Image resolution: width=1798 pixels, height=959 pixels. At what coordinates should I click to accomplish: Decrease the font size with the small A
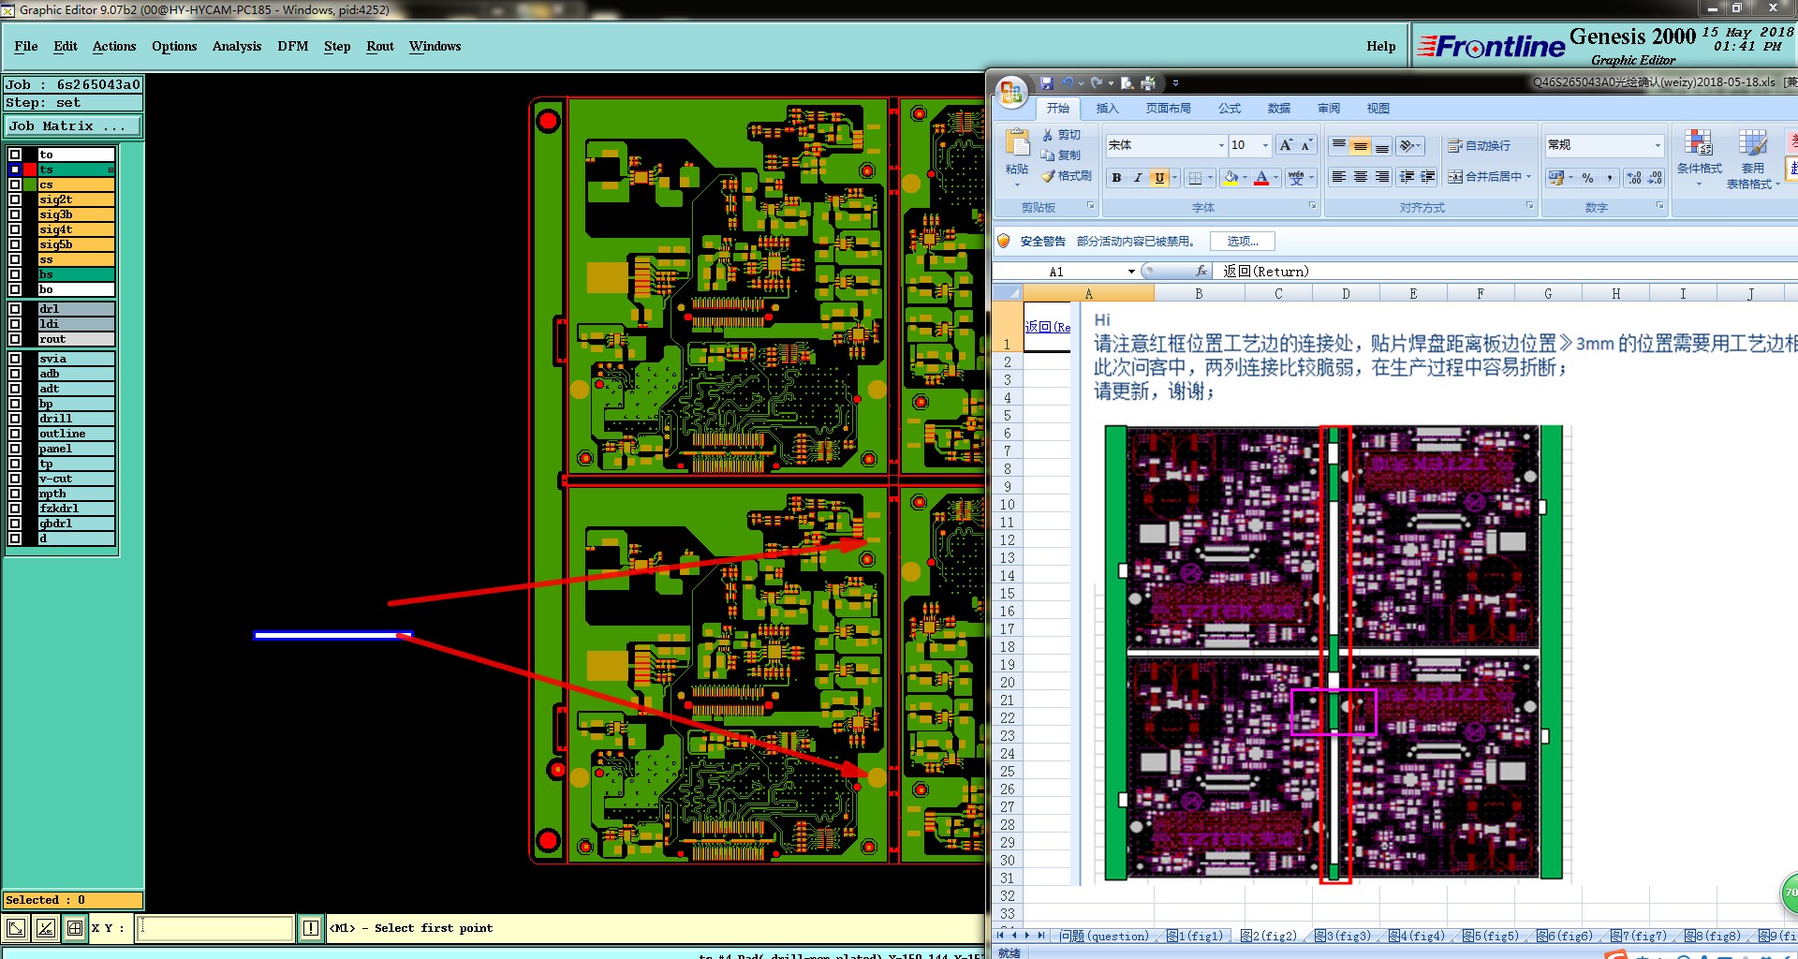pos(1307,145)
